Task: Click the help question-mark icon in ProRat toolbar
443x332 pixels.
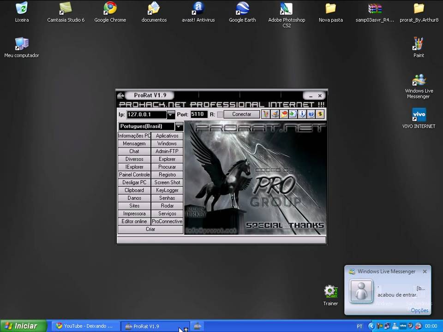Action: pyautogui.click(x=311, y=114)
